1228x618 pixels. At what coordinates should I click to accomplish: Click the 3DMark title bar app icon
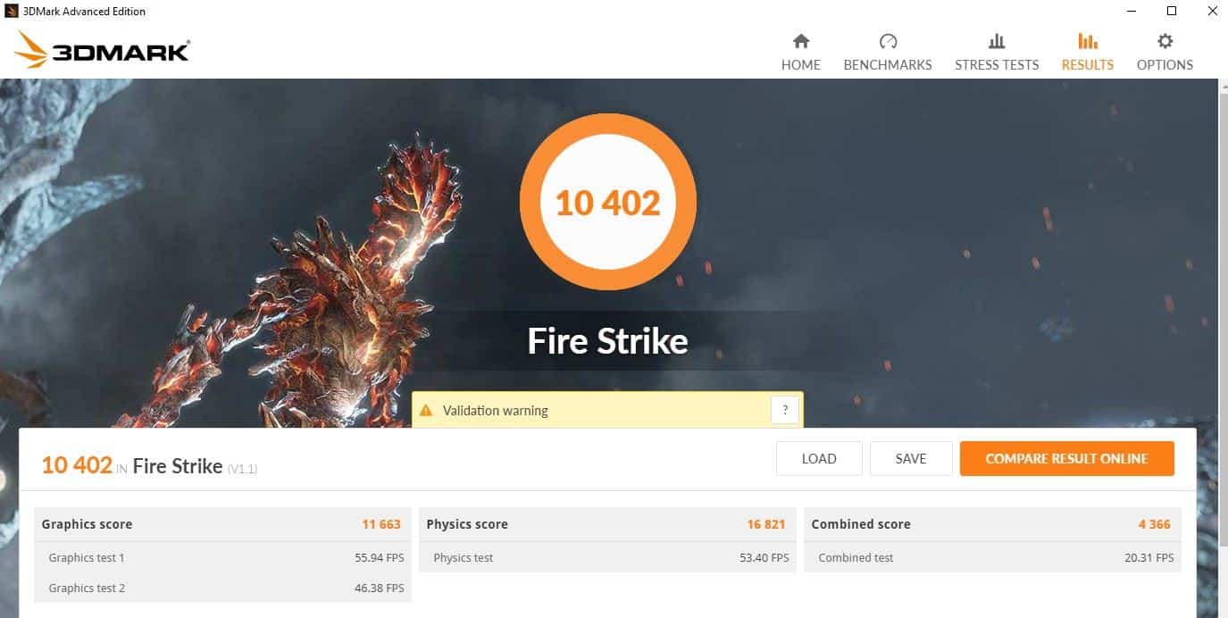pyautogui.click(x=12, y=12)
